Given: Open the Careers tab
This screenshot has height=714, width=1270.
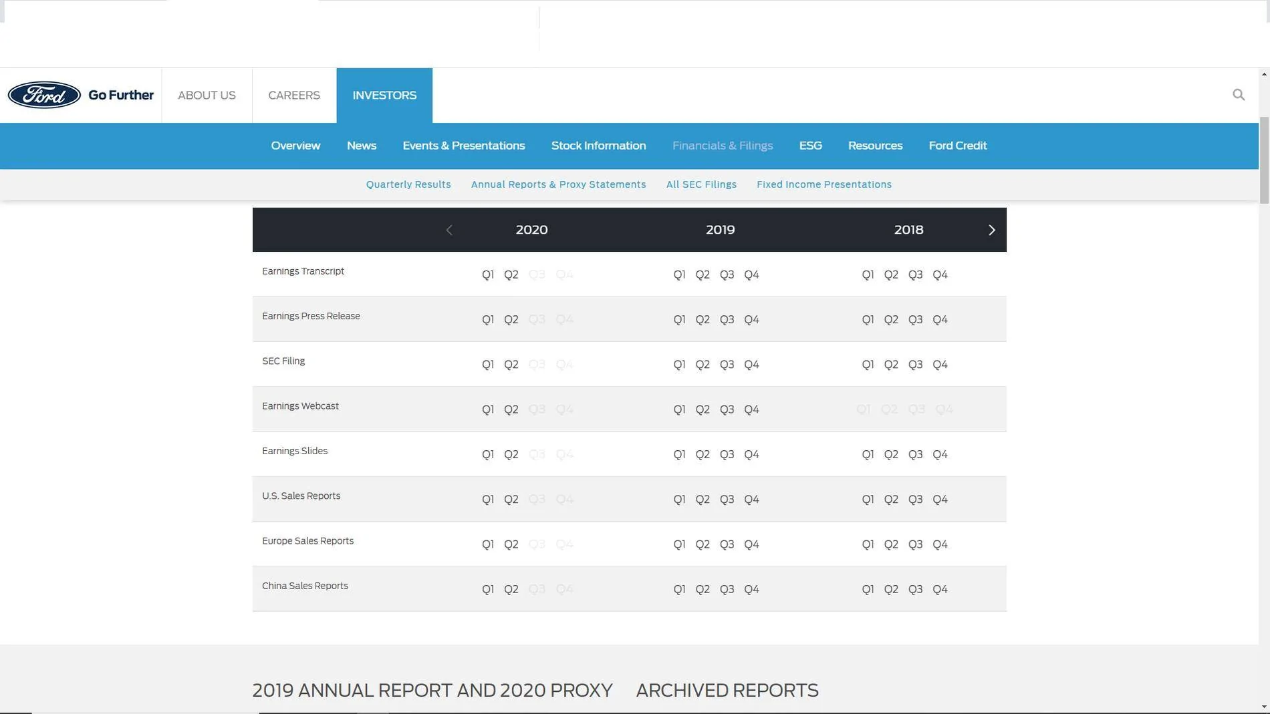Looking at the screenshot, I should coord(294,95).
